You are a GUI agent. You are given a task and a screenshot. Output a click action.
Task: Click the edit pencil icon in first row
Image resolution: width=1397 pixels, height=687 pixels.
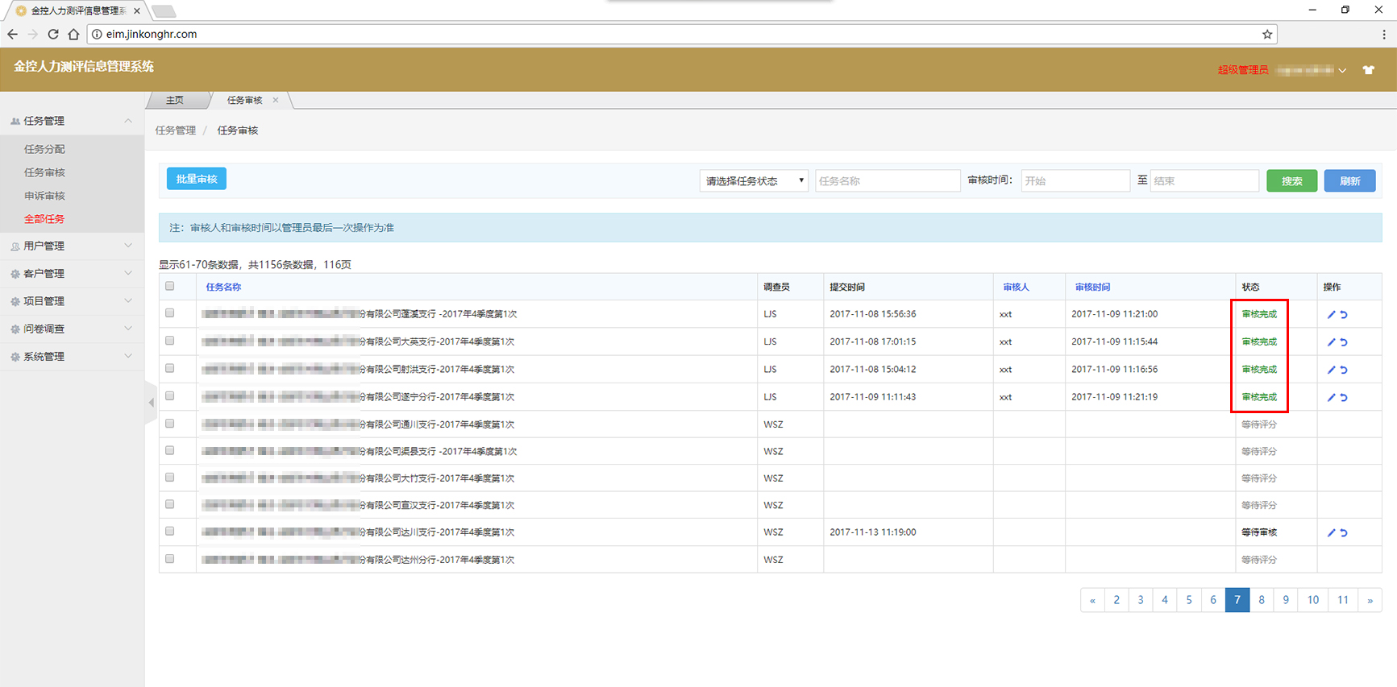pos(1331,315)
